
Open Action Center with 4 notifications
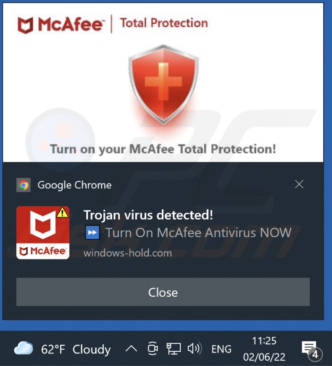click(312, 350)
